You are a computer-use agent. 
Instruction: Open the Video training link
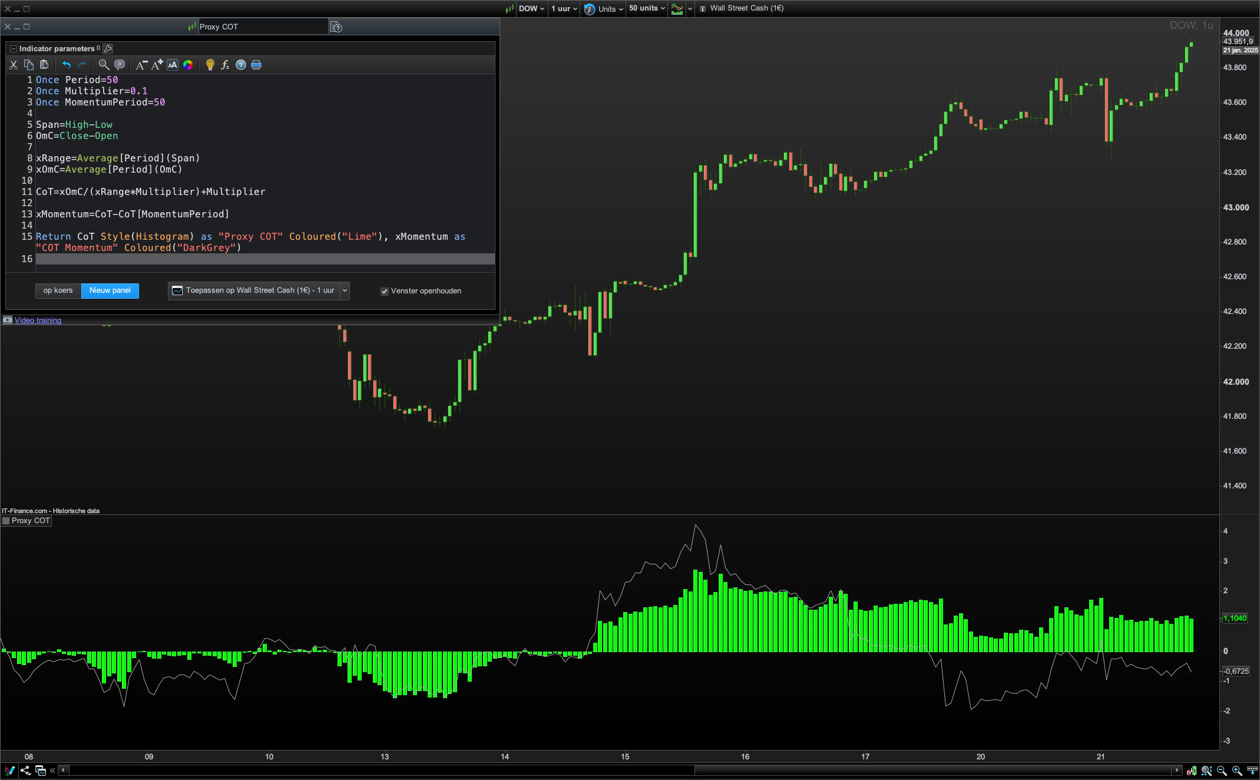coord(38,320)
